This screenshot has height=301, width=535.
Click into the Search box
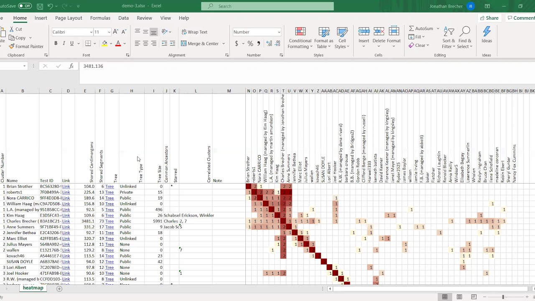[267, 6]
